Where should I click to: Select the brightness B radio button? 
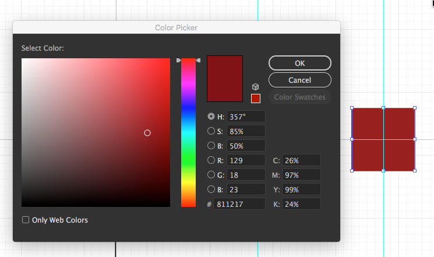tap(211, 146)
